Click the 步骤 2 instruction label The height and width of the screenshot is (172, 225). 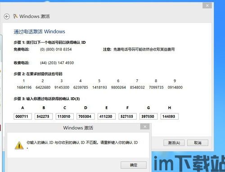tap(38, 74)
